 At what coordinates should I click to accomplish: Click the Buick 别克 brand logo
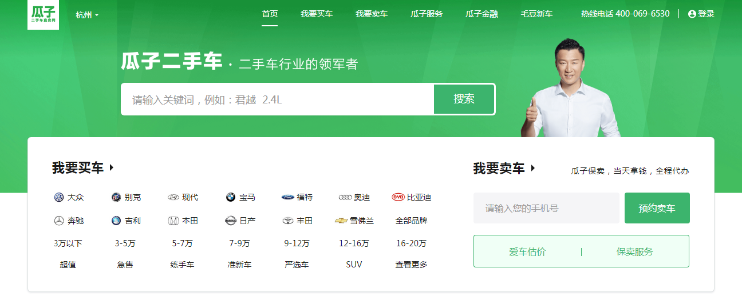[x=116, y=197]
